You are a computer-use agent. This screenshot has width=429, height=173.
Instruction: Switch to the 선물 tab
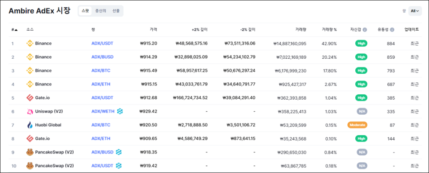[x=116, y=11]
